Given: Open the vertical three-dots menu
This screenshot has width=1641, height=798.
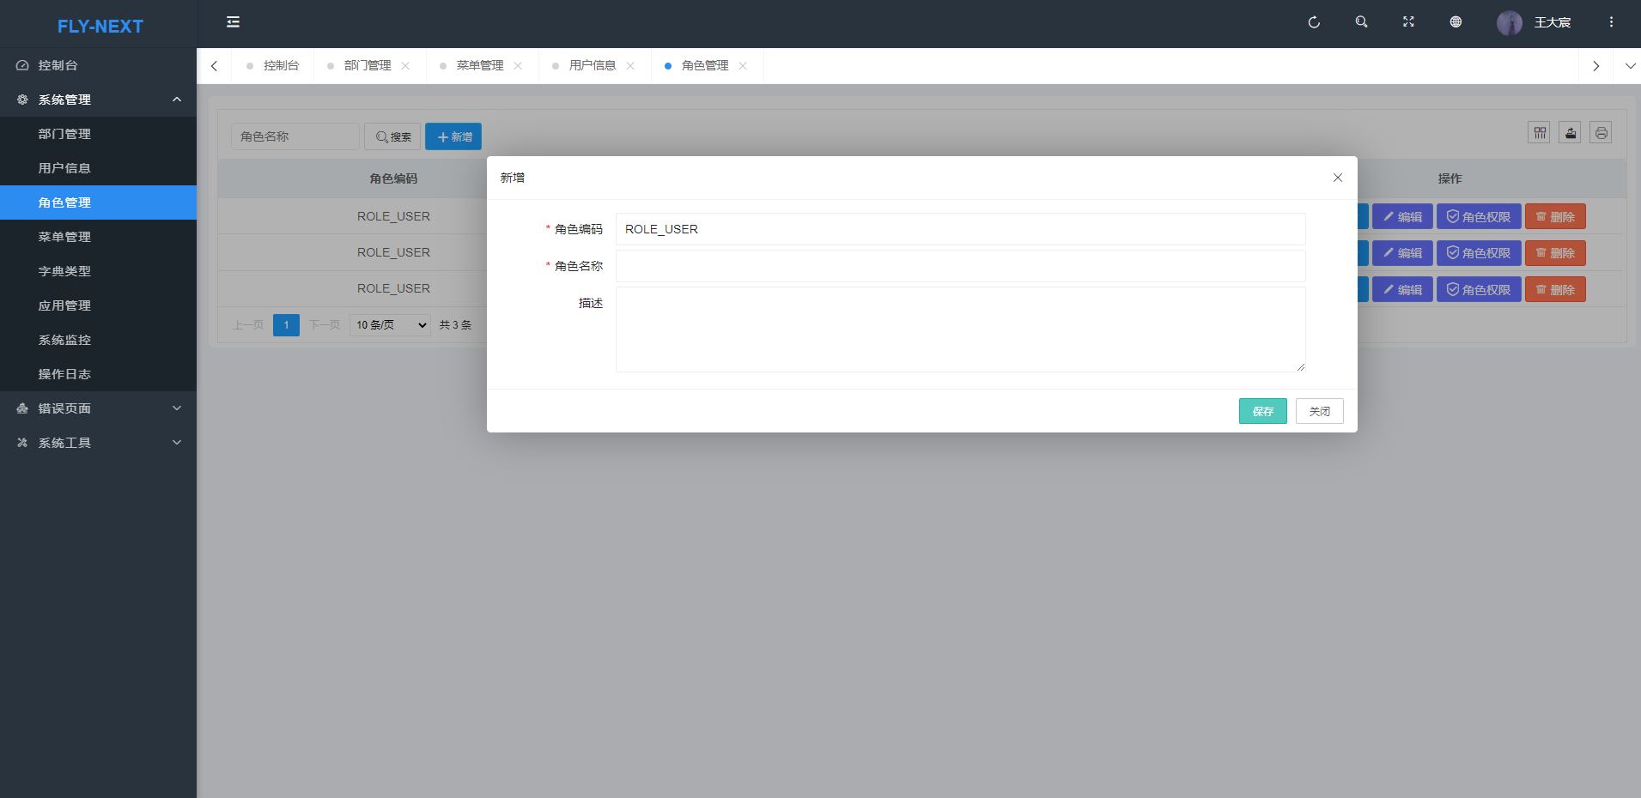Looking at the screenshot, I should (1611, 22).
